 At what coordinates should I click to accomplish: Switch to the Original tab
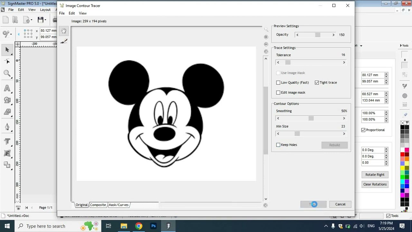82,205
